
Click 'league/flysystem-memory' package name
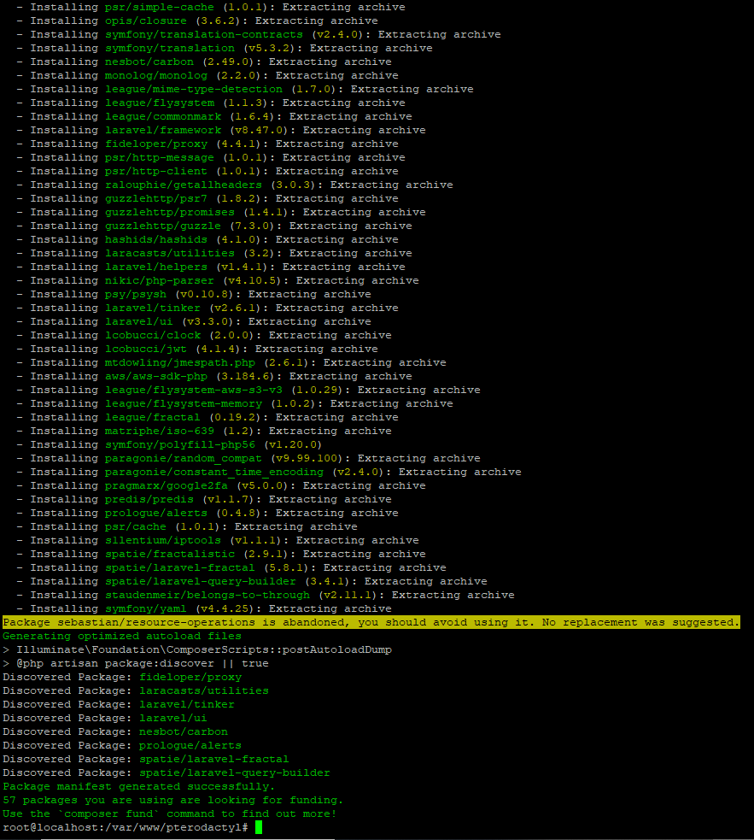tap(183, 403)
